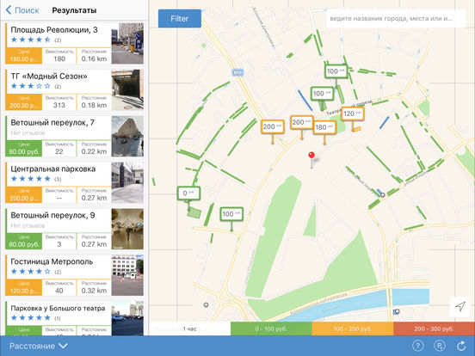This screenshot has width=475, height=356.
Task: Select the orange 100 - 200 руб. legend
Action: click(353, 328)
